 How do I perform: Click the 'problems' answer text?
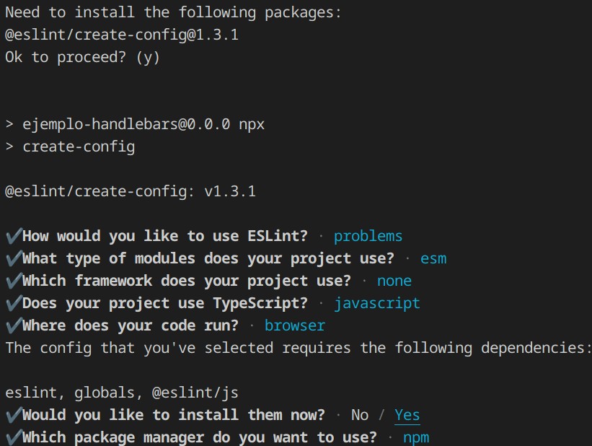click(368, 236)
